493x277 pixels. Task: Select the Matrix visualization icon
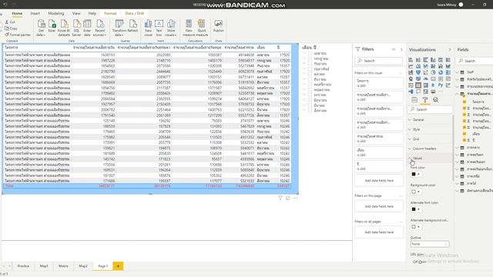pos(426,85)
